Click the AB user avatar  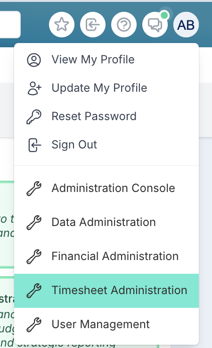pyautogui.click(x=186, y=25)
